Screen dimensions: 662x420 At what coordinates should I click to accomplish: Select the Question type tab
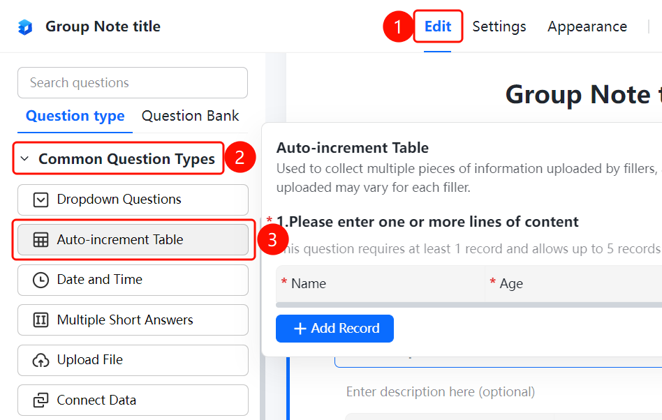point(75,116)
